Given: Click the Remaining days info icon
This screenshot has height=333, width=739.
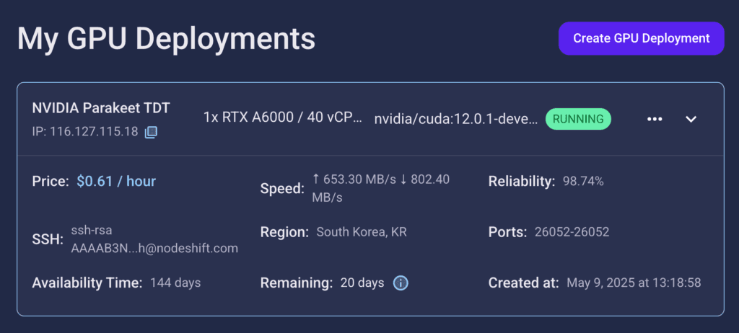Looking at the screenshot, I should coord(401,283).
